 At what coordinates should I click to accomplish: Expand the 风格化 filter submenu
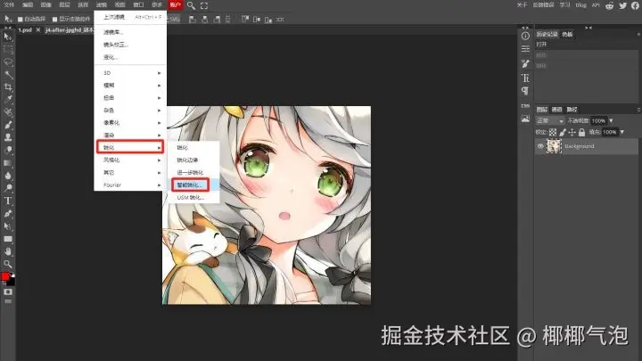130,160
